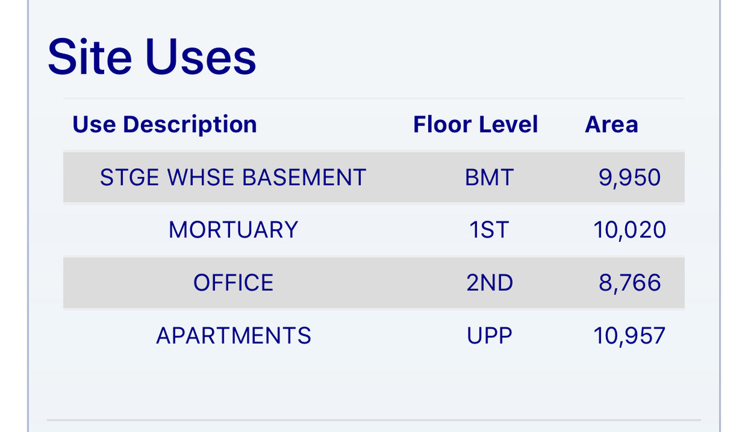This screenshot has width=748, height=432.
Task: Select the Use Description column header
Action: point(165,125)
